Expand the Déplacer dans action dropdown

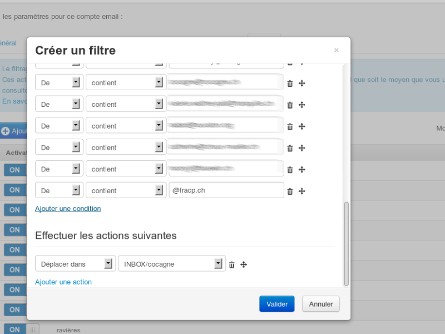point(76,263)
